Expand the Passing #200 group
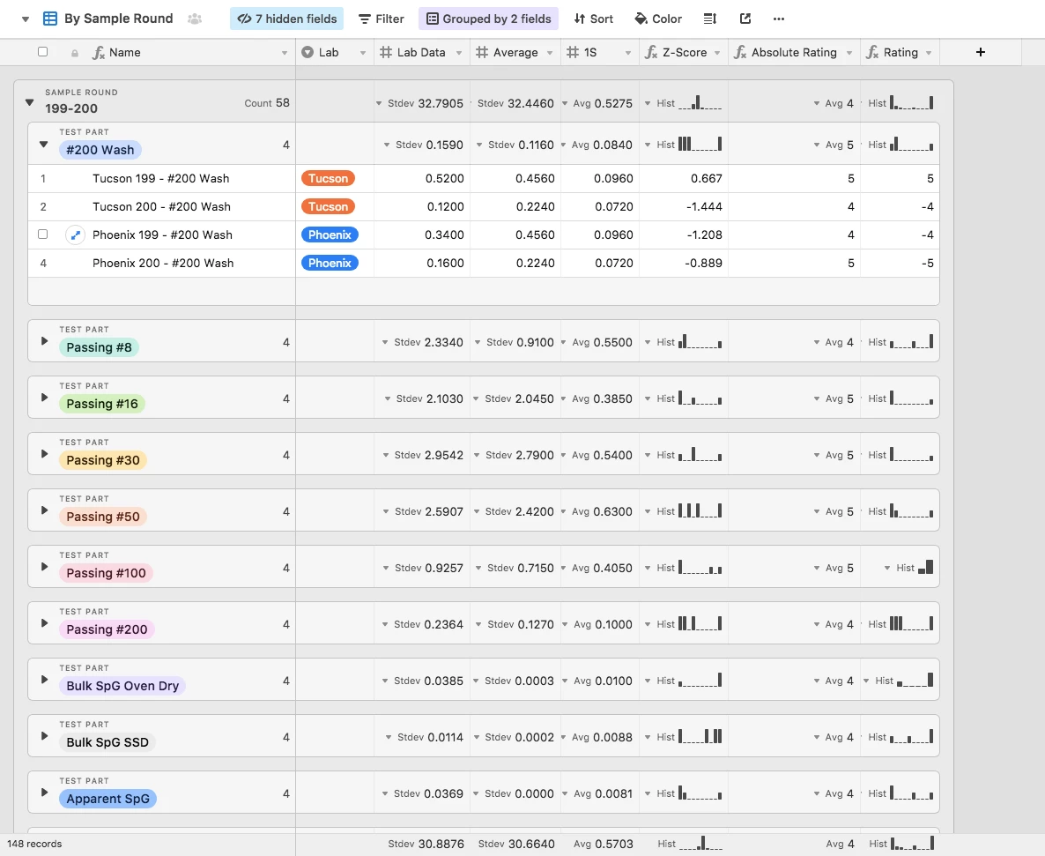Image resolution: width=1045 pixels, height=856 pixels. [44, 623]
